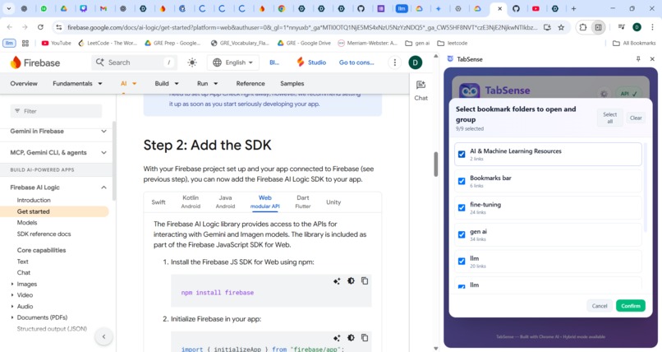The width and height of the screenshot is (662, 352).
Task: Open the apps grid in bookmarks bar
Action: pyautogui.click(x=25, y=43)
